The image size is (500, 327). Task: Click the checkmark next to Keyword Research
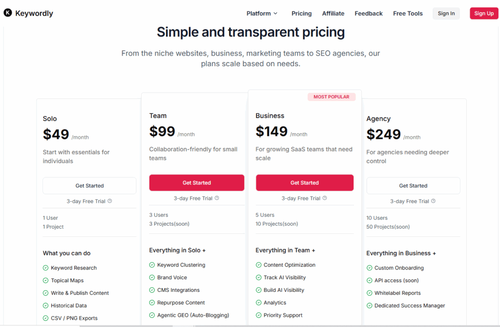[x=45, y=268]
